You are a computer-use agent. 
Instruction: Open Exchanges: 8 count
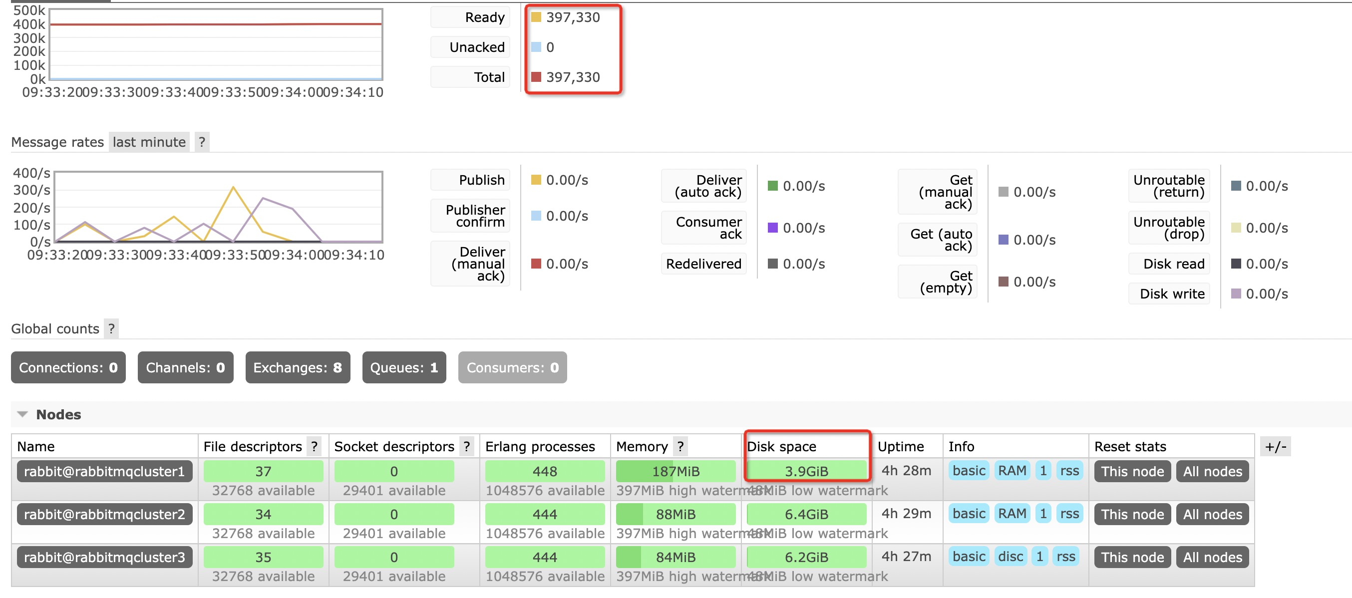[x=298, y=368]
